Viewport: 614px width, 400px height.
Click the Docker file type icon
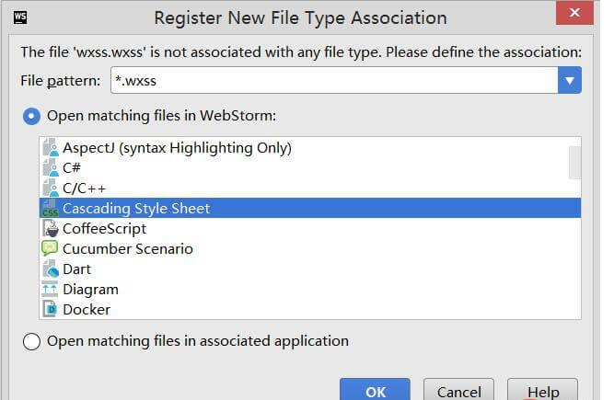[50, 309]
